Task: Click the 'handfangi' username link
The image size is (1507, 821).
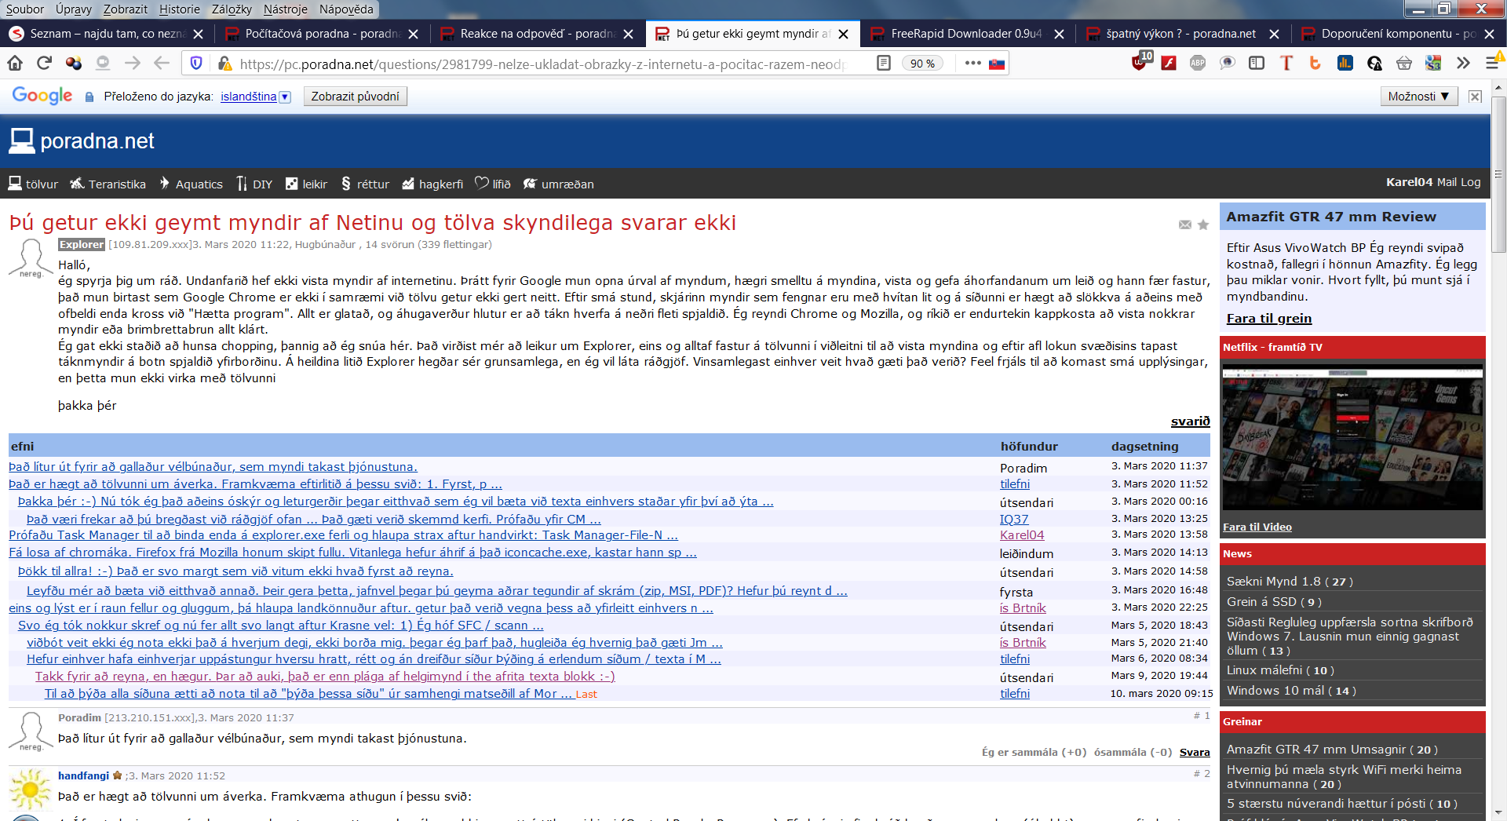Action: tap(83, 775)
